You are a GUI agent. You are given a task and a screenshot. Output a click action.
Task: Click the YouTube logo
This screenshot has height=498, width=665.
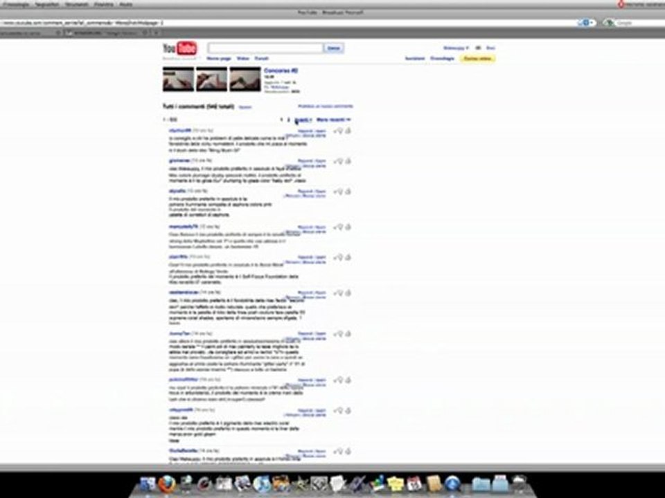coord(180,48)
